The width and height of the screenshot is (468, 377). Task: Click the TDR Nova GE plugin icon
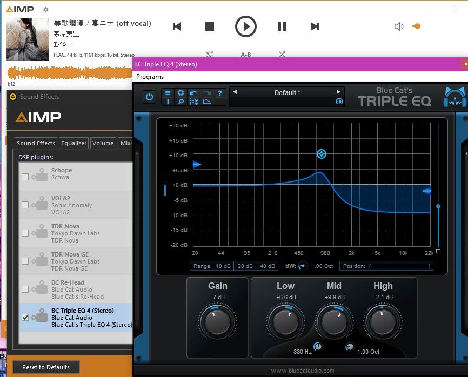click(39, 259)
